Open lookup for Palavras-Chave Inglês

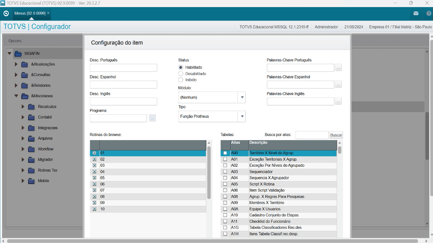pyautogui.click(x=338, y=102)
